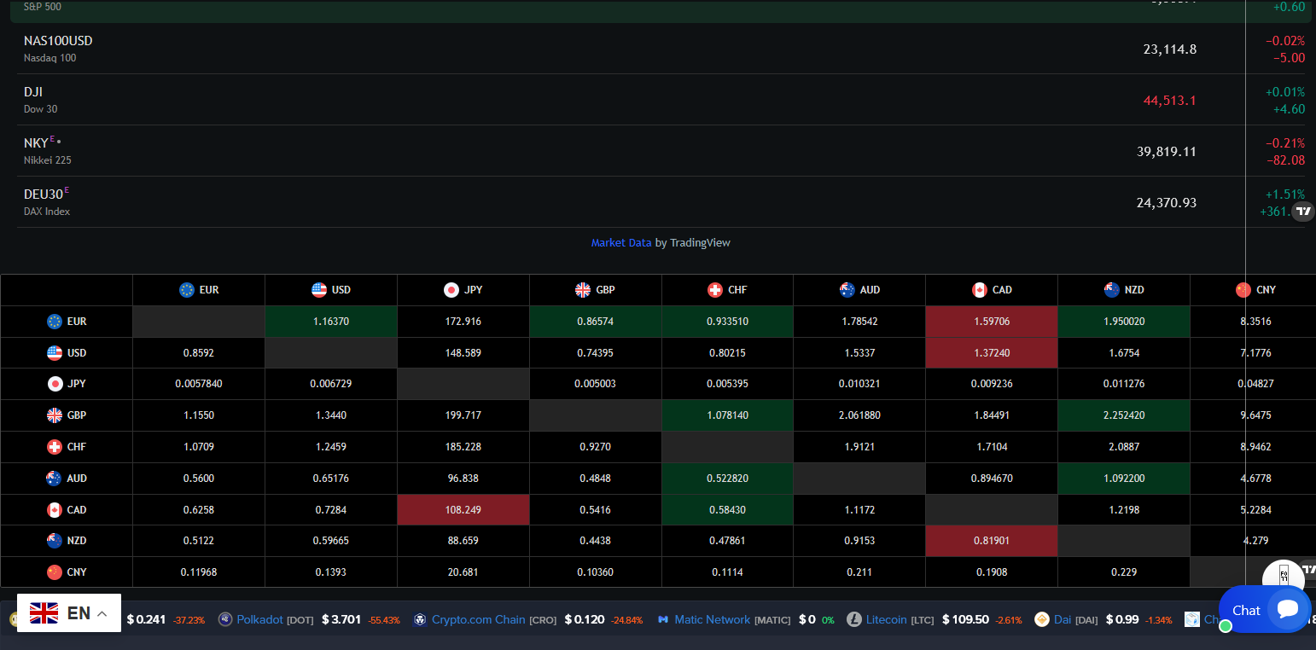The width and height of the screenshot is (1316, 650).
Task: Click USD/JPY rate cell 148.589
Action: [x=463, y=353]
